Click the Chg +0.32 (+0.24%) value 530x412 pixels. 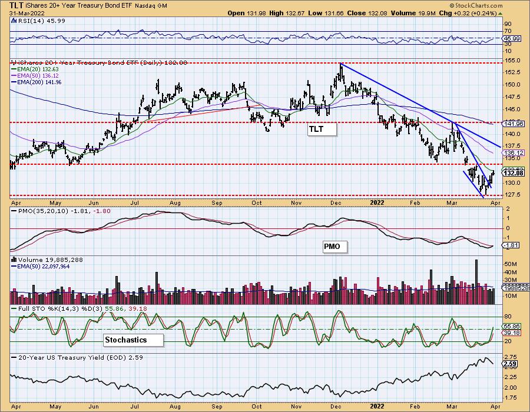[468, 13]
